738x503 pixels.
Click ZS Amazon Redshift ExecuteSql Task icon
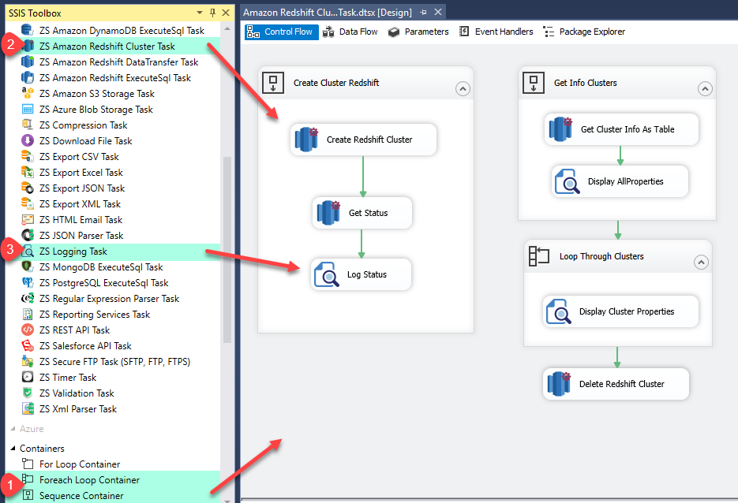pyautogui.click(x=28, y=77)
